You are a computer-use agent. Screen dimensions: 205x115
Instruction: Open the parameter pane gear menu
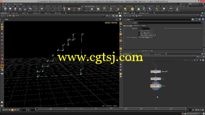coord(193,19)
